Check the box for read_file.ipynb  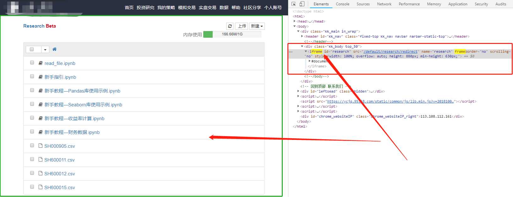32,63
